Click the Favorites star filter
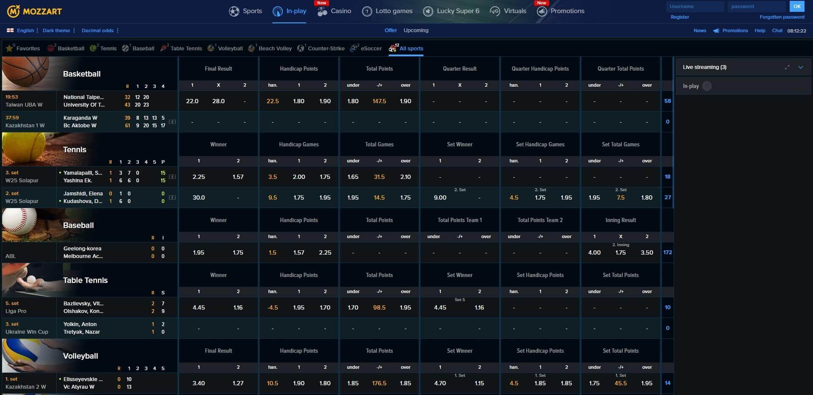 [x=10, y=48]
